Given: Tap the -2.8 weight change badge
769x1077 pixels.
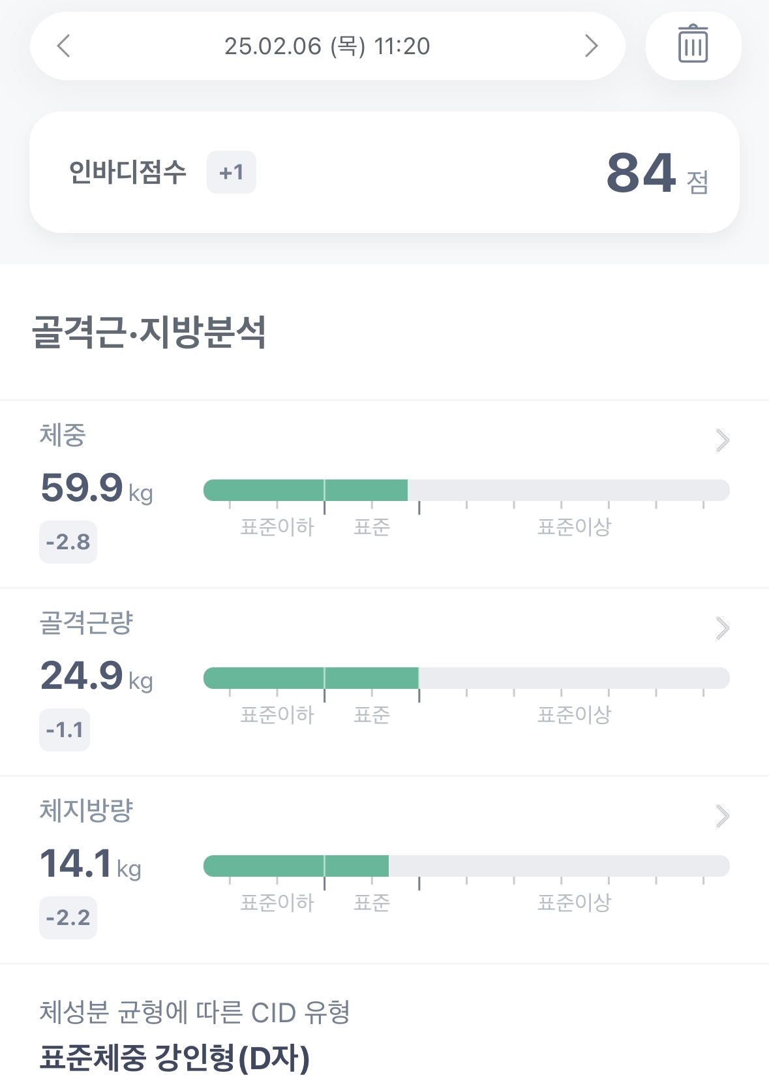Looking at the screenshot, I should tap(68, 542).
